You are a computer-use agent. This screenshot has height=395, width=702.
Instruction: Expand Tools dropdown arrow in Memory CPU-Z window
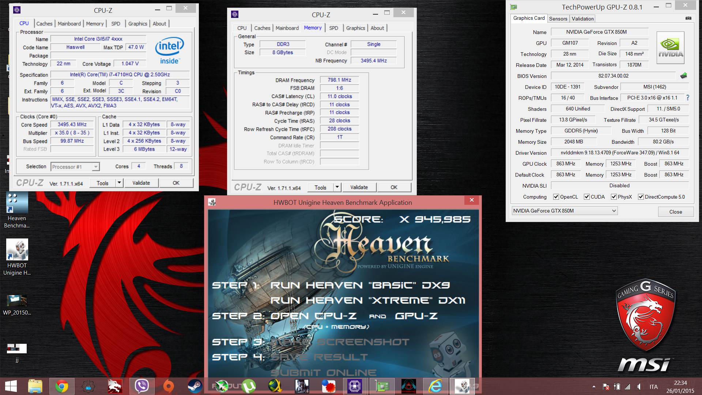pos(337,187)
